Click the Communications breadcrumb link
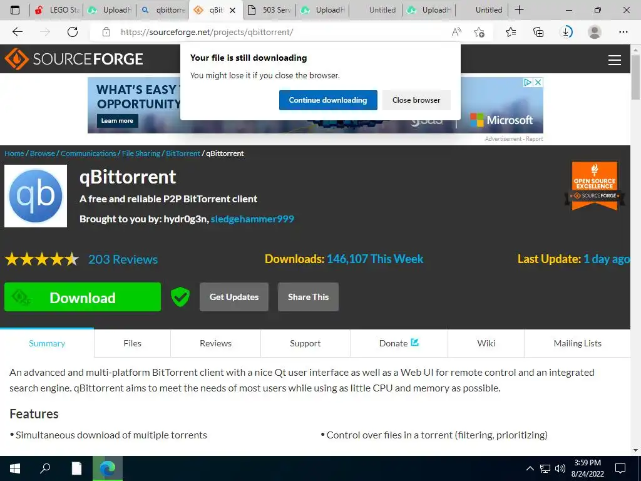 88,153
